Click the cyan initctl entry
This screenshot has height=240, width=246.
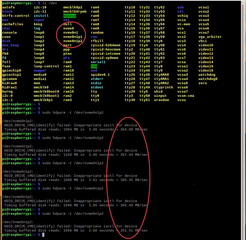[x=41, y=16]
